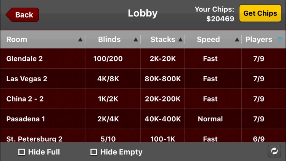The width and height of the screenshot is (286, 161).
Task: Choose the Pasadena 1 room
Action: coord(26,119)
